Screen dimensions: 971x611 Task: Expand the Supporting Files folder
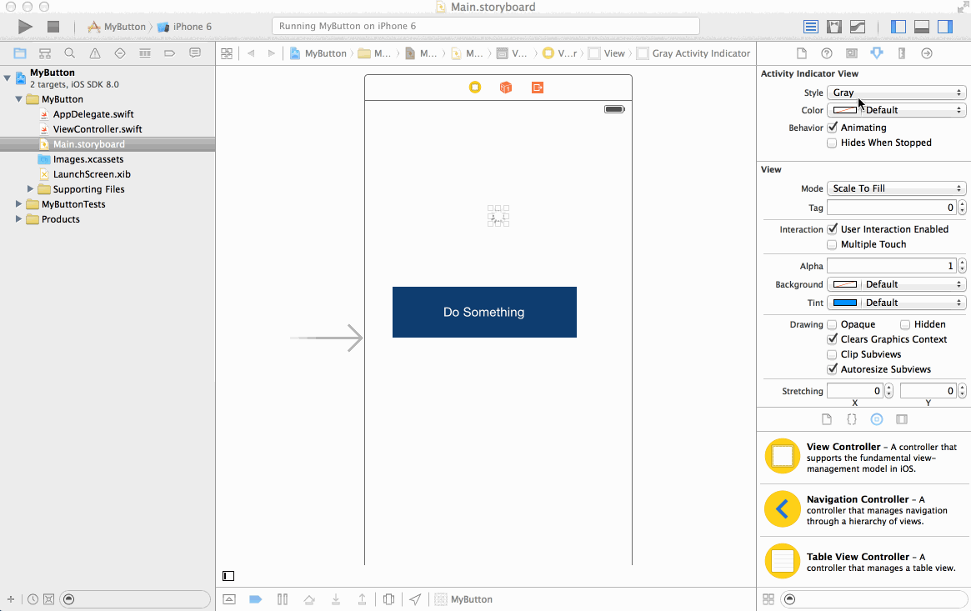click(30, 189)
